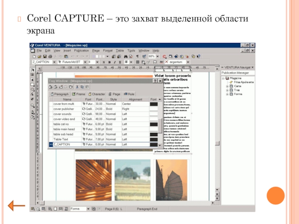The image size is (299, 224).
Task: Click the Save icon in the toolbar
Action: (x=44, y=56)
